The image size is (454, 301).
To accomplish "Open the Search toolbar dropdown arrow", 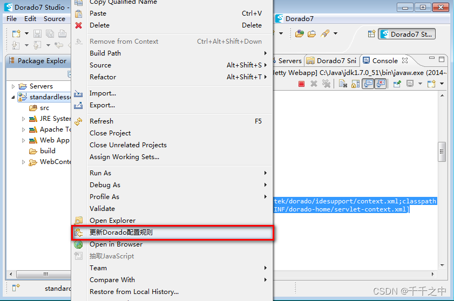I will click(336, 33).
